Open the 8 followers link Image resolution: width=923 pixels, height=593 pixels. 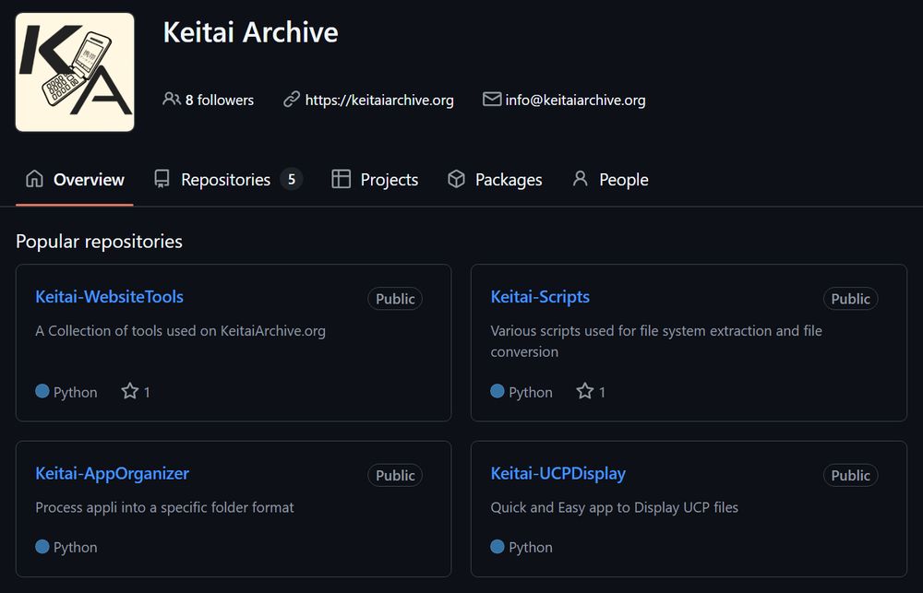(x=209, y=100)
